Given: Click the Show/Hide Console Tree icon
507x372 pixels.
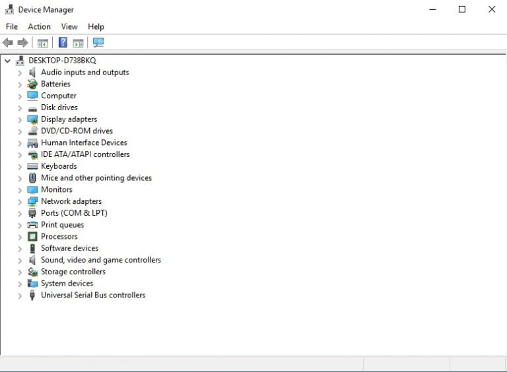Looking at the screenshot, I should [x=43, y=43].
